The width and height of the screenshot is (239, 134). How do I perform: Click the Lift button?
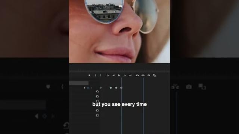[x=137, y=75]
